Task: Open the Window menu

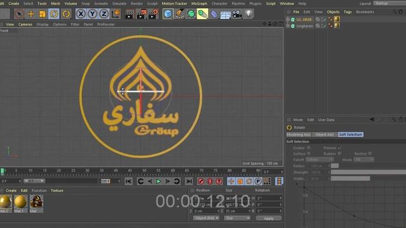Action: coord(287,4)
